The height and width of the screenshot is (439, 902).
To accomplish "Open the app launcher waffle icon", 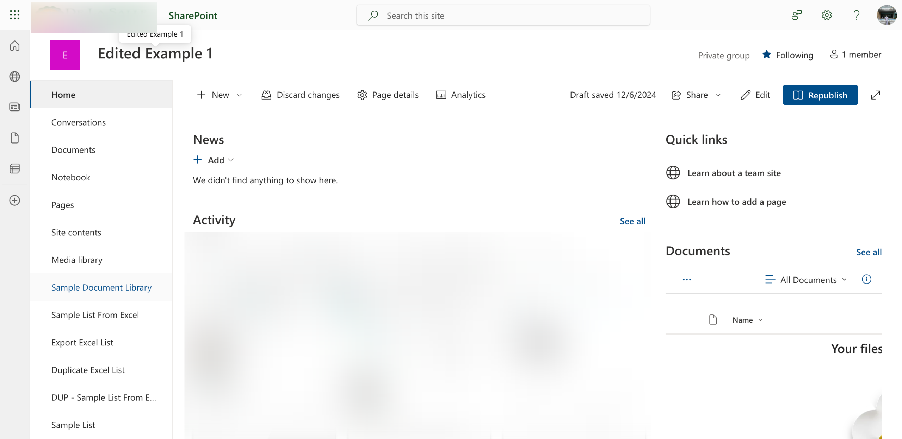I will [x=14, y=15].
